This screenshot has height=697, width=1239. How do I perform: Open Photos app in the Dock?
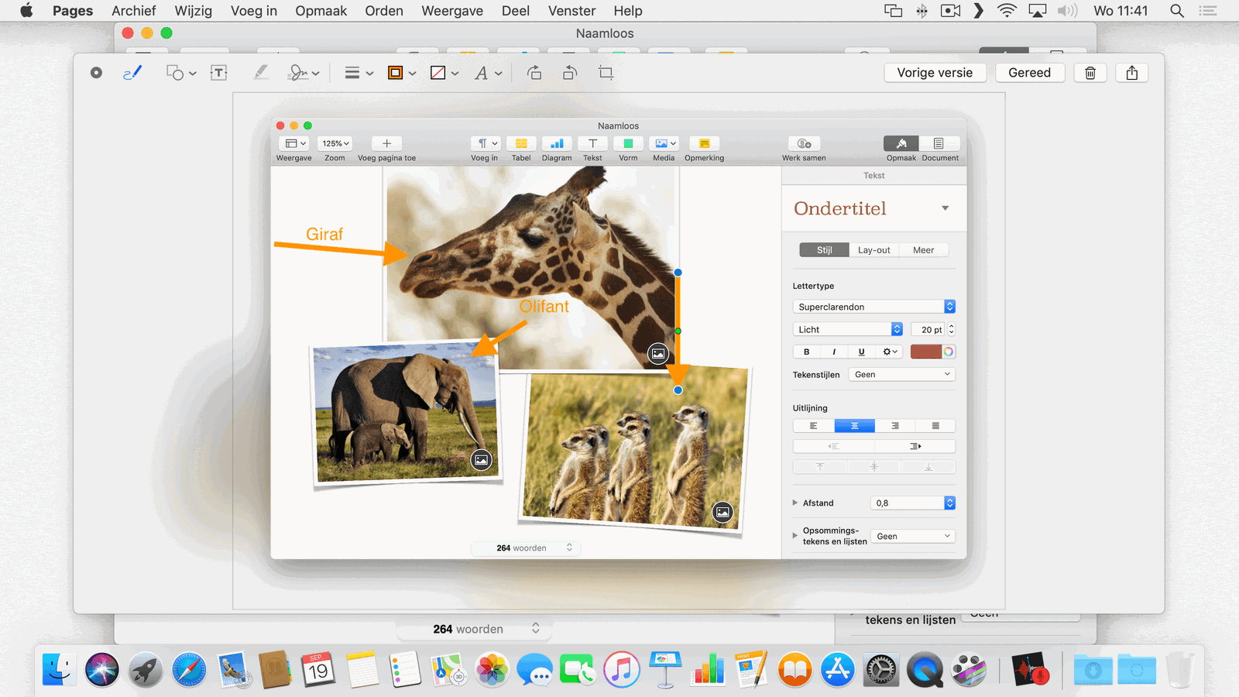(x=492, y=670)
